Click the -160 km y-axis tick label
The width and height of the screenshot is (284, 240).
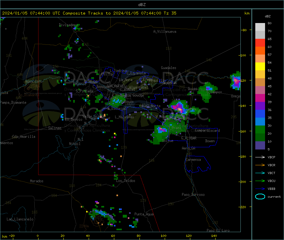pyautogui.click(x=243, y=131)
